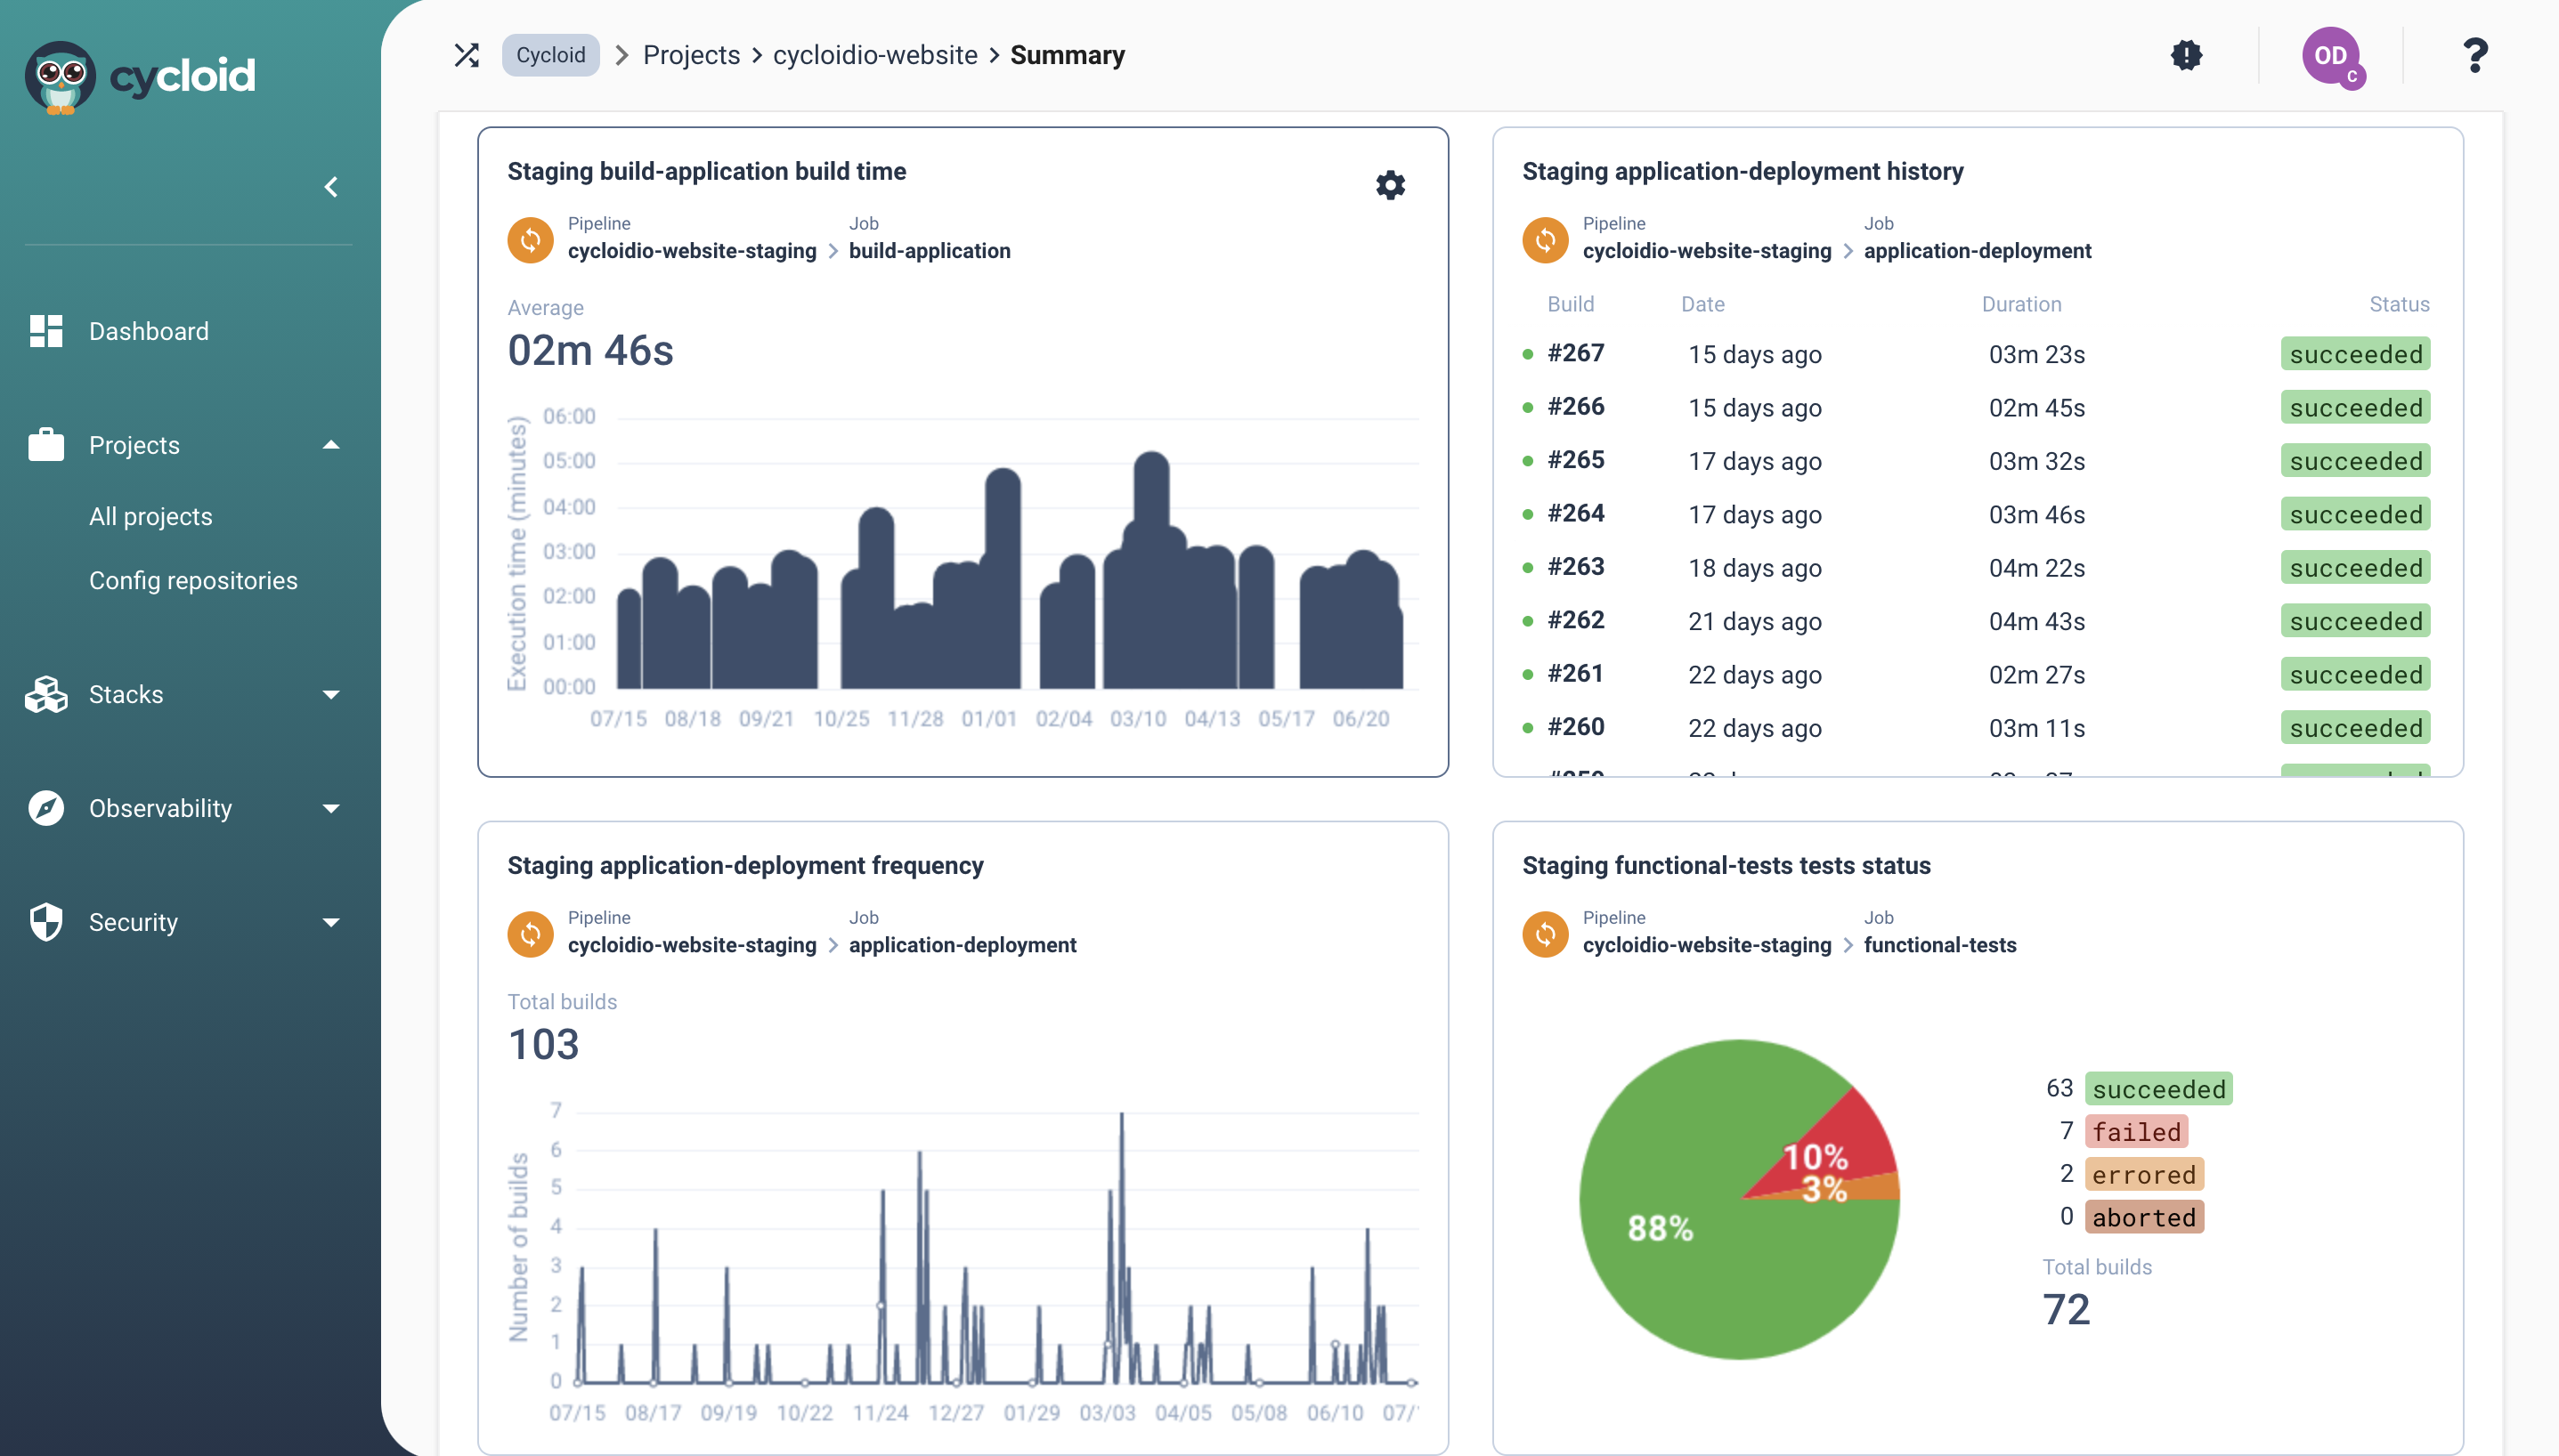2559x1456 pixels.
Task: Click the Cycloid breadcrumb chip
Action: [550, 55]
